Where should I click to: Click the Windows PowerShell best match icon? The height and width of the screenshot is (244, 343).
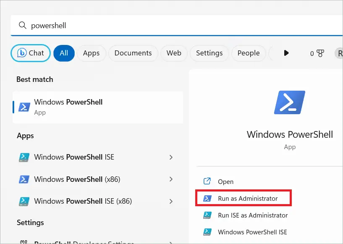(24, 107)
